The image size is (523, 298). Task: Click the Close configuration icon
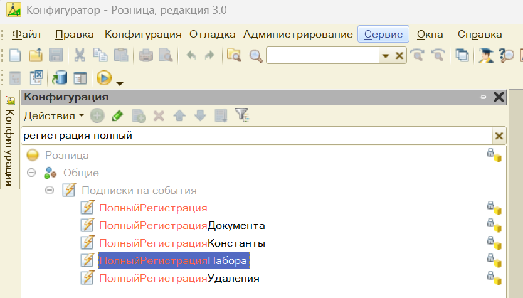tap(36, 78)
